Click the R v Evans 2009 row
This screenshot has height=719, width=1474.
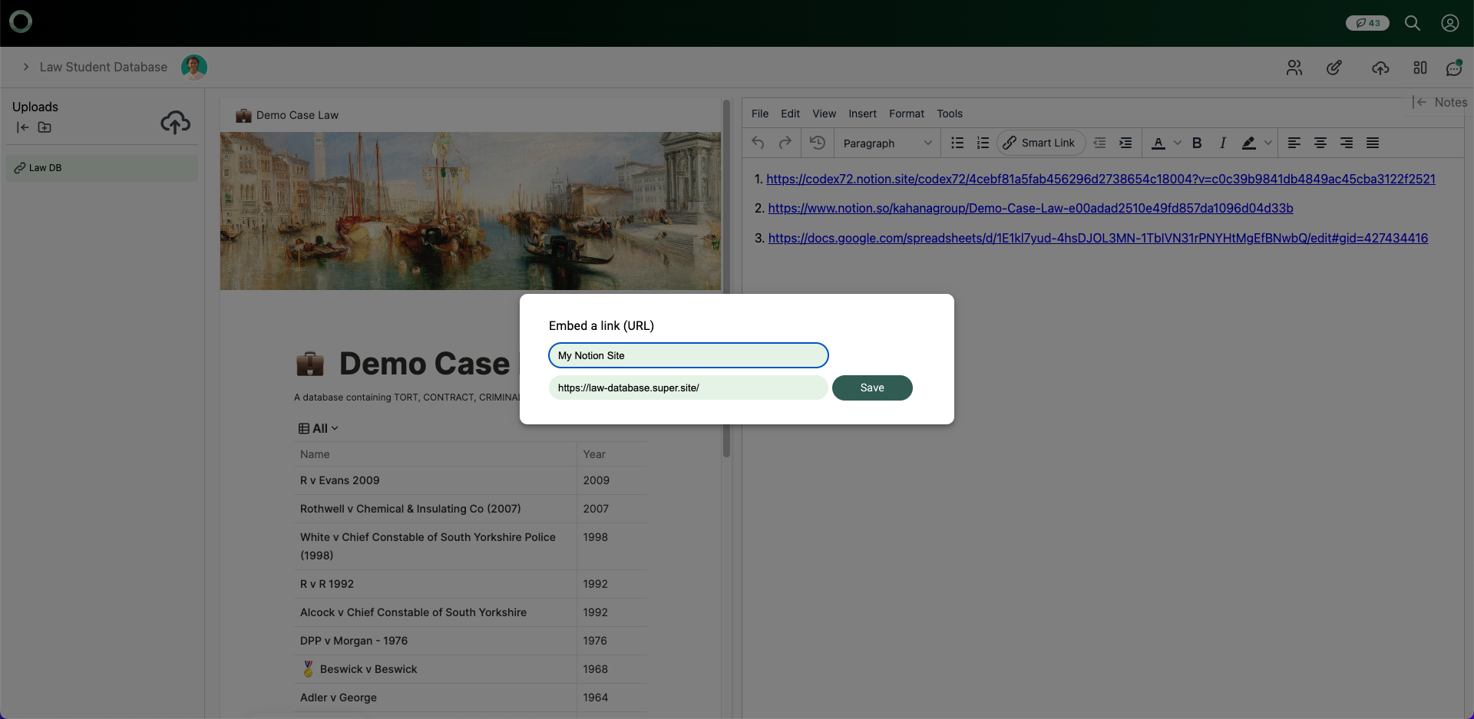(x=471, y=480)
